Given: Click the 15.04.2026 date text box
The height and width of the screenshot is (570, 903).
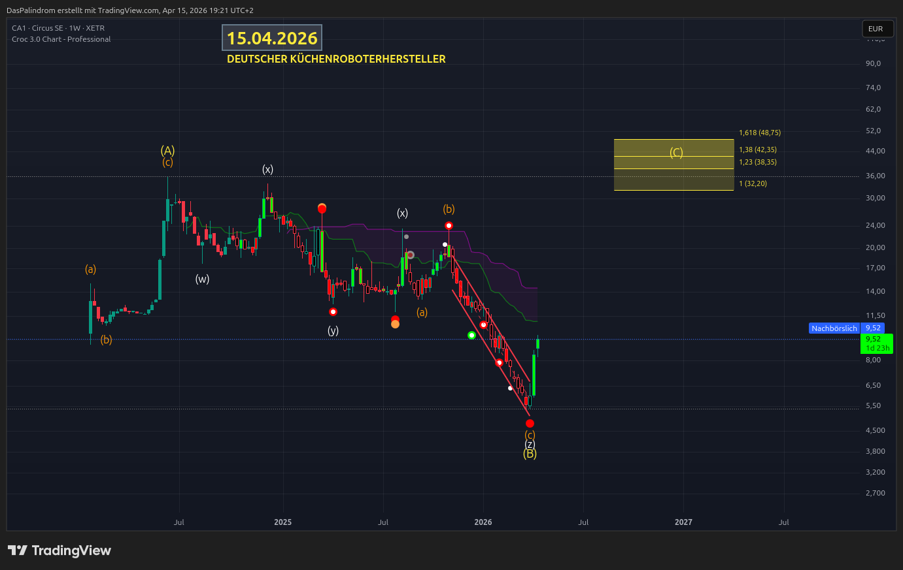Looking at the screenshot, I should (x=272, y=39).
